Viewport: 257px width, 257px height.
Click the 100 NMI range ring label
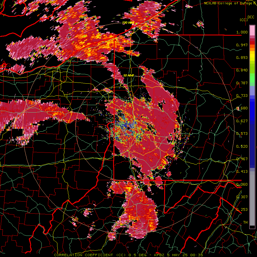point(128,23)
